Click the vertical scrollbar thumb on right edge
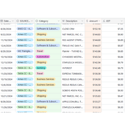Screen dimensions: 125x125 click(x=124, y=41)
